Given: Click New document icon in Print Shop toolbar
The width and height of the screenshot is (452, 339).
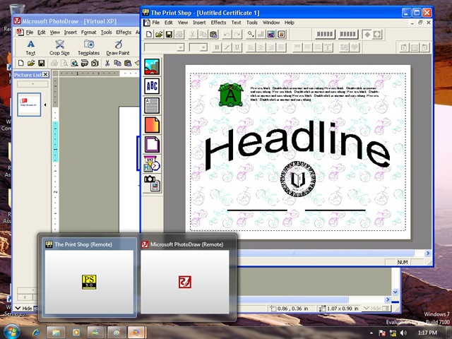Looking at the screenshot, I should (x=149, y=35).
